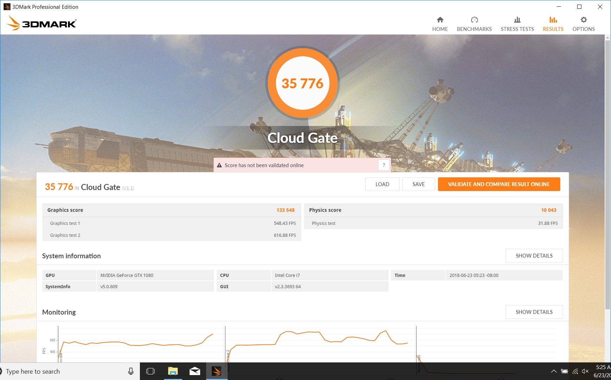Open the Mail app on taskbar
Viewport: 611px width, 380px height.
[195, 371]
